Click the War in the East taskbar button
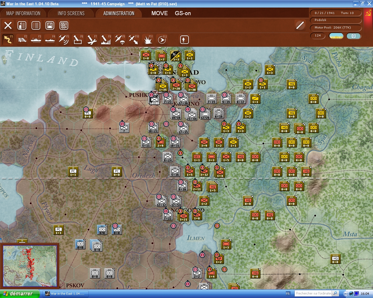Viewport: 373px width, 298px height. [x=65, y=294]
